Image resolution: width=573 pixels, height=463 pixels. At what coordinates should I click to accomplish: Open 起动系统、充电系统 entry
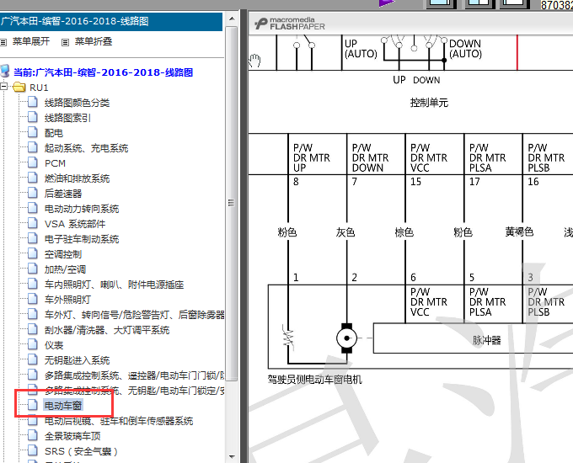[86, 148]
